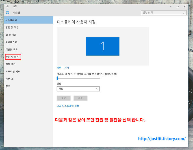Click the 식별 link
This screenshot has width=193, height=150.
point(59,68)
